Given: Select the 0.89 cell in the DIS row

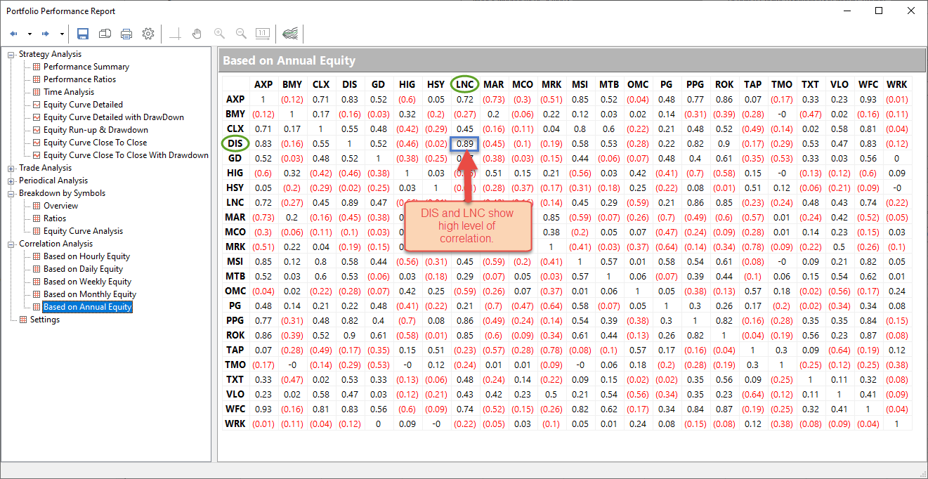Looking at the screenshot, I should point(464,144).
